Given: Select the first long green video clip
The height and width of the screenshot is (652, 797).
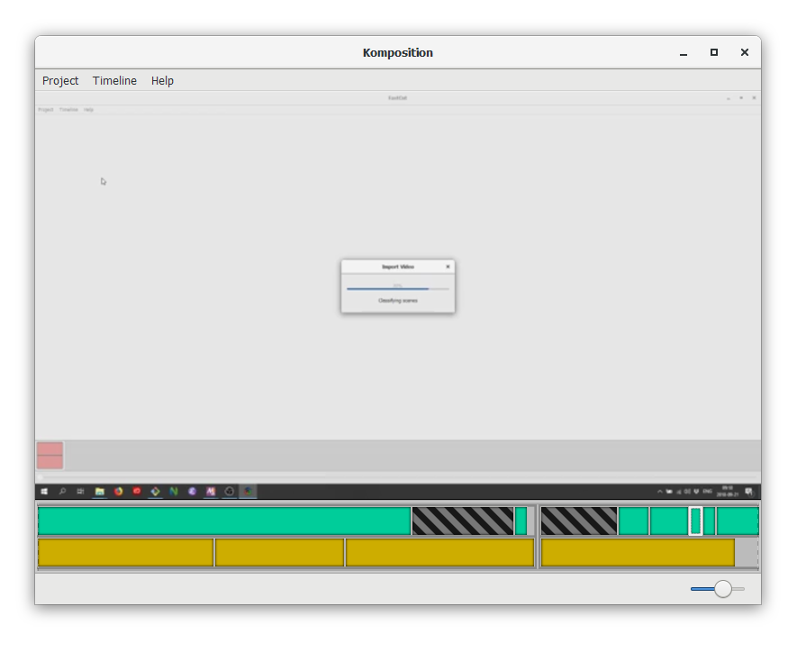Looking at the screenshot, I should [x=223, y=521].
